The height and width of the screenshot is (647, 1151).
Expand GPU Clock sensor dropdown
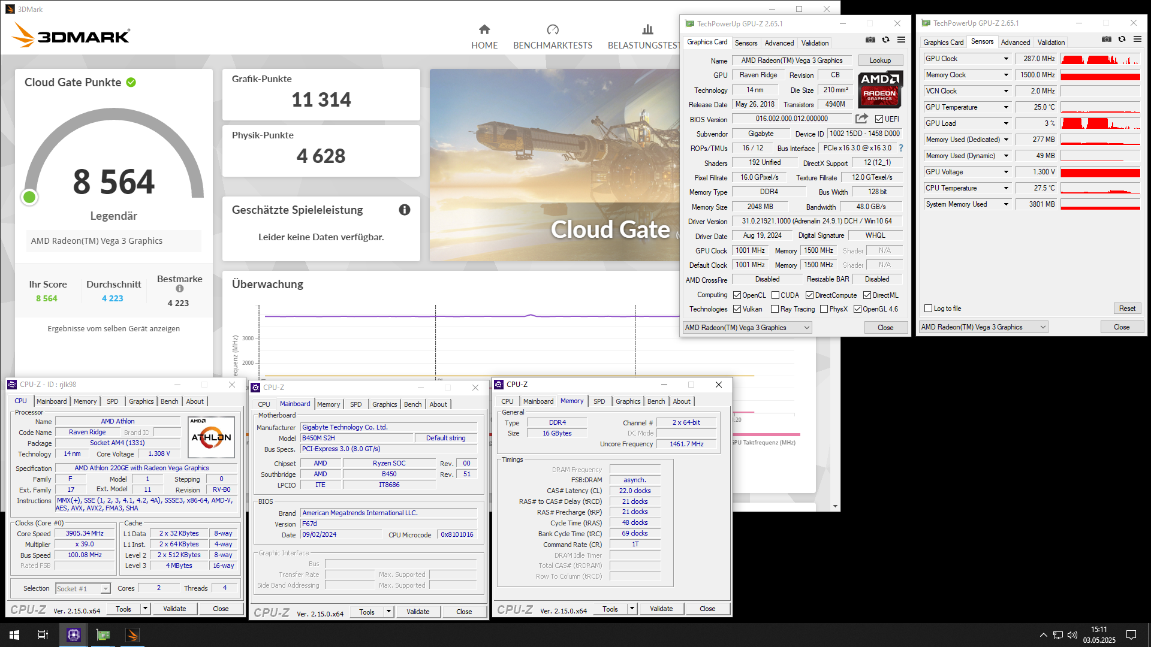1006,59
